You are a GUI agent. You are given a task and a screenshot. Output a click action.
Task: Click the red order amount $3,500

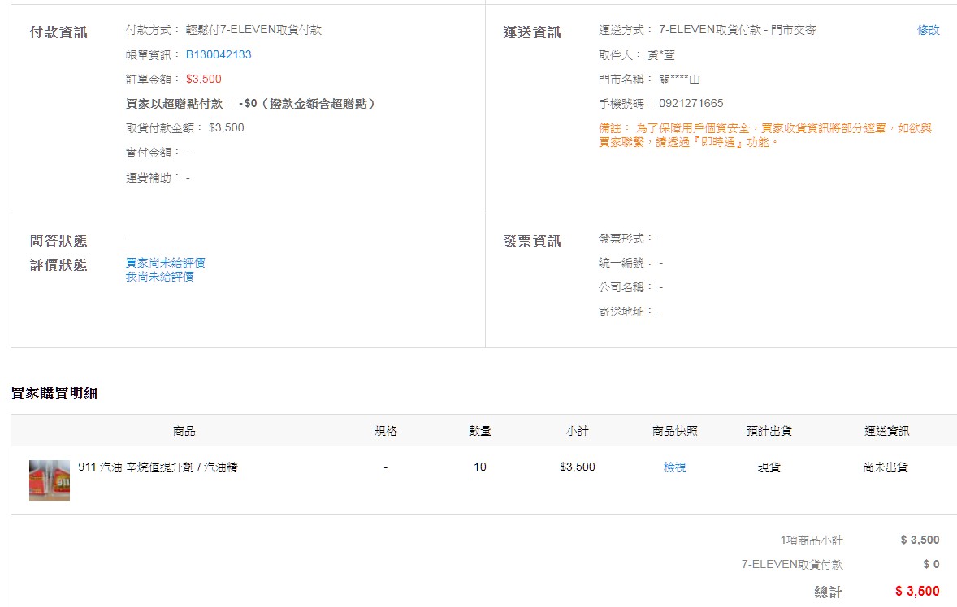point(203,79)
